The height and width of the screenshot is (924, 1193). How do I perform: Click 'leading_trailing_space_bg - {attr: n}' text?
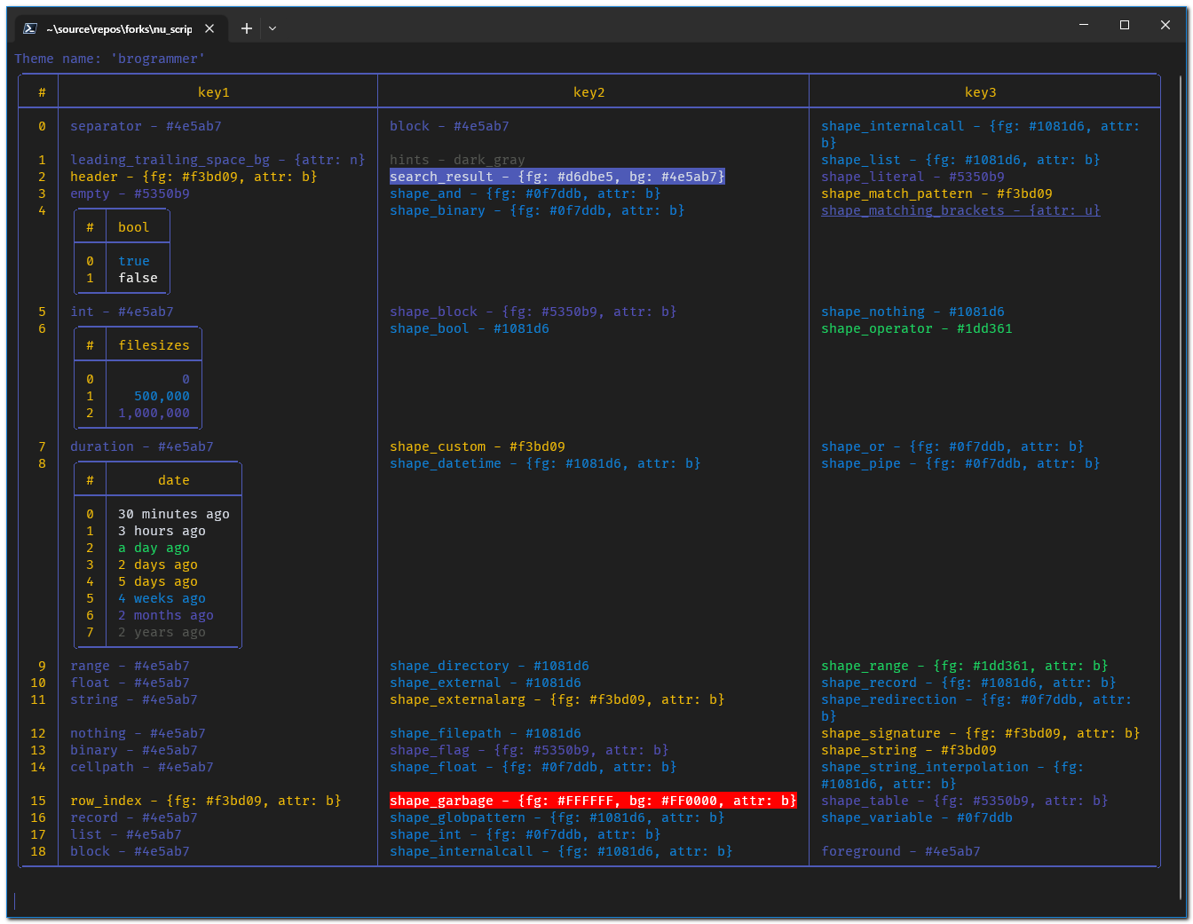click(x=217, y=160)
